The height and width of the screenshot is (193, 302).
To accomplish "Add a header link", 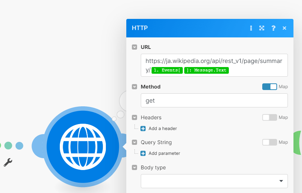I will point(163,129).
